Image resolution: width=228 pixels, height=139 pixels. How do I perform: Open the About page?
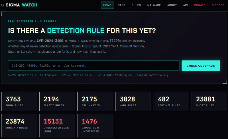pos(172,5)
